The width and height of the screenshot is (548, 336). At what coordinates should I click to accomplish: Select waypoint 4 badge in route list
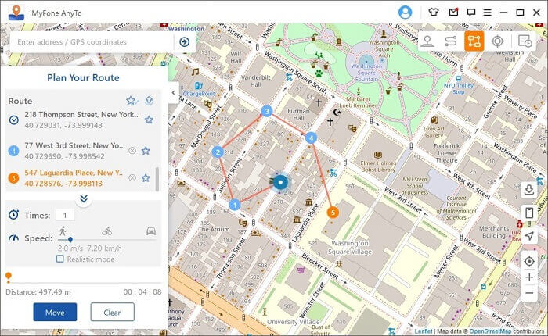[x=13, y=151]
